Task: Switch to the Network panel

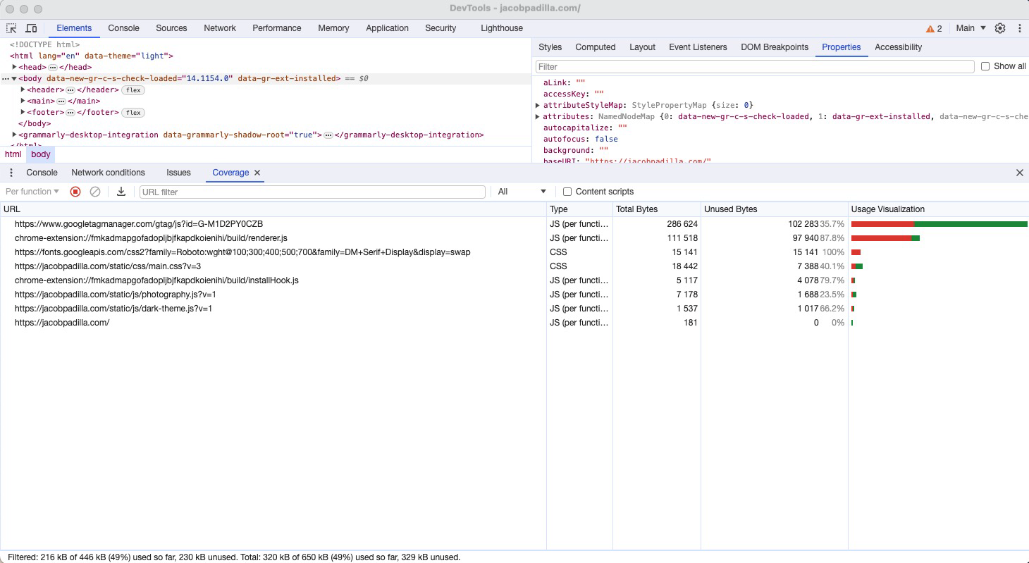Action: click(x=219, y=28)
